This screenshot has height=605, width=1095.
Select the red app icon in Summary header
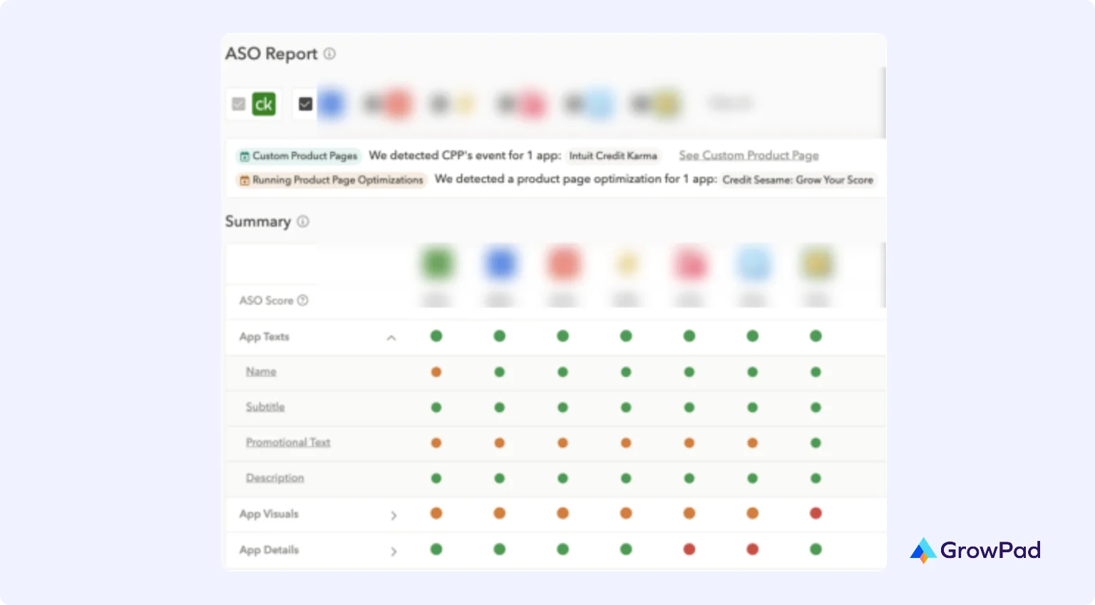(563, 264)
